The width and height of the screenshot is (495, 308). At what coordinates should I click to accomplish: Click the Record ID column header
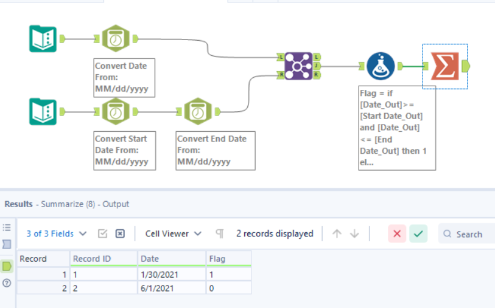coord(104,259)
